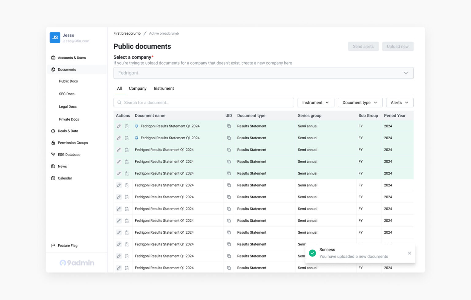Image resolution: width=471 pixels, height=300 pixels.
Task: Click the Feature Flag flag icon
Action: (53, 246)
